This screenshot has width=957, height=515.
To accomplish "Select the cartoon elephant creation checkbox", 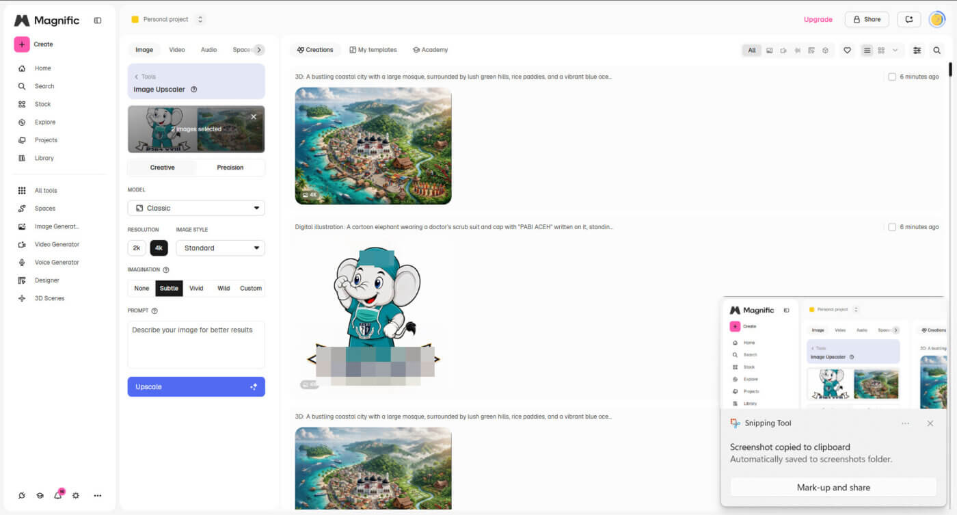I will click(892, 227).
